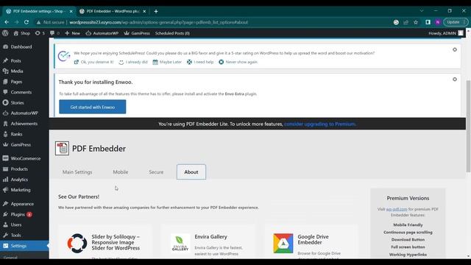This screenshot has width=471, height=265.
Task: Open Settings in the sidebar
Action: point(24,246)
